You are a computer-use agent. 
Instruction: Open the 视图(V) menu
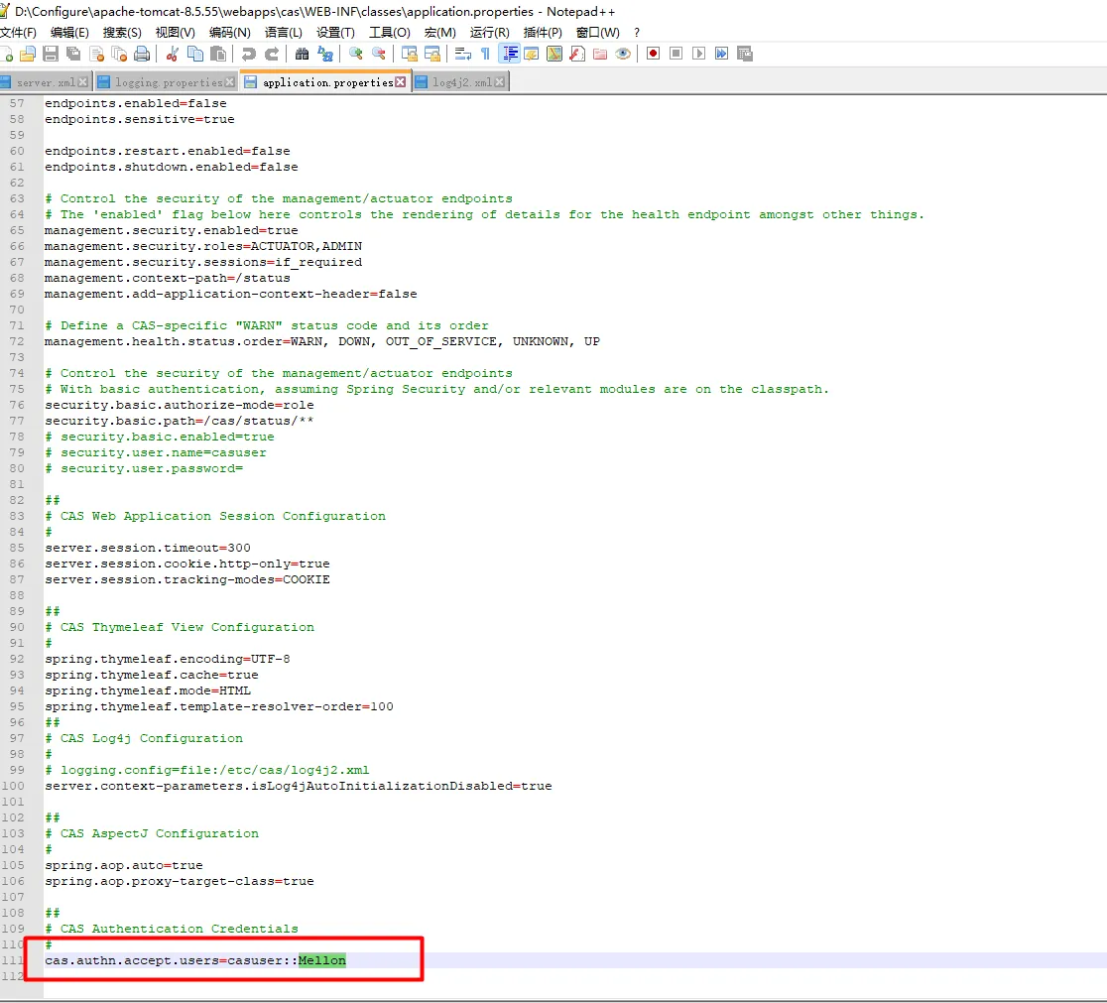pos(176,33)
